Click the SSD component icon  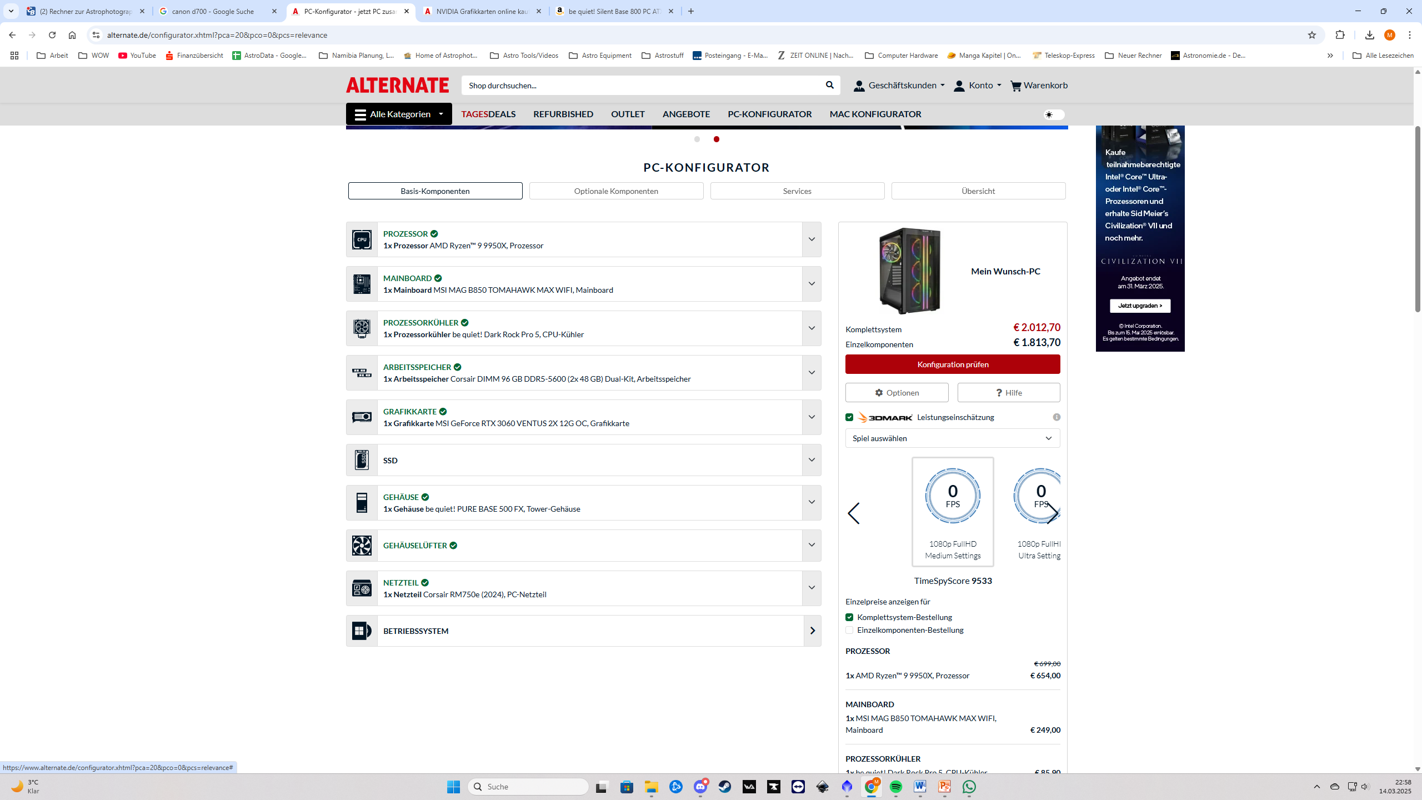[x=362, y=459]
